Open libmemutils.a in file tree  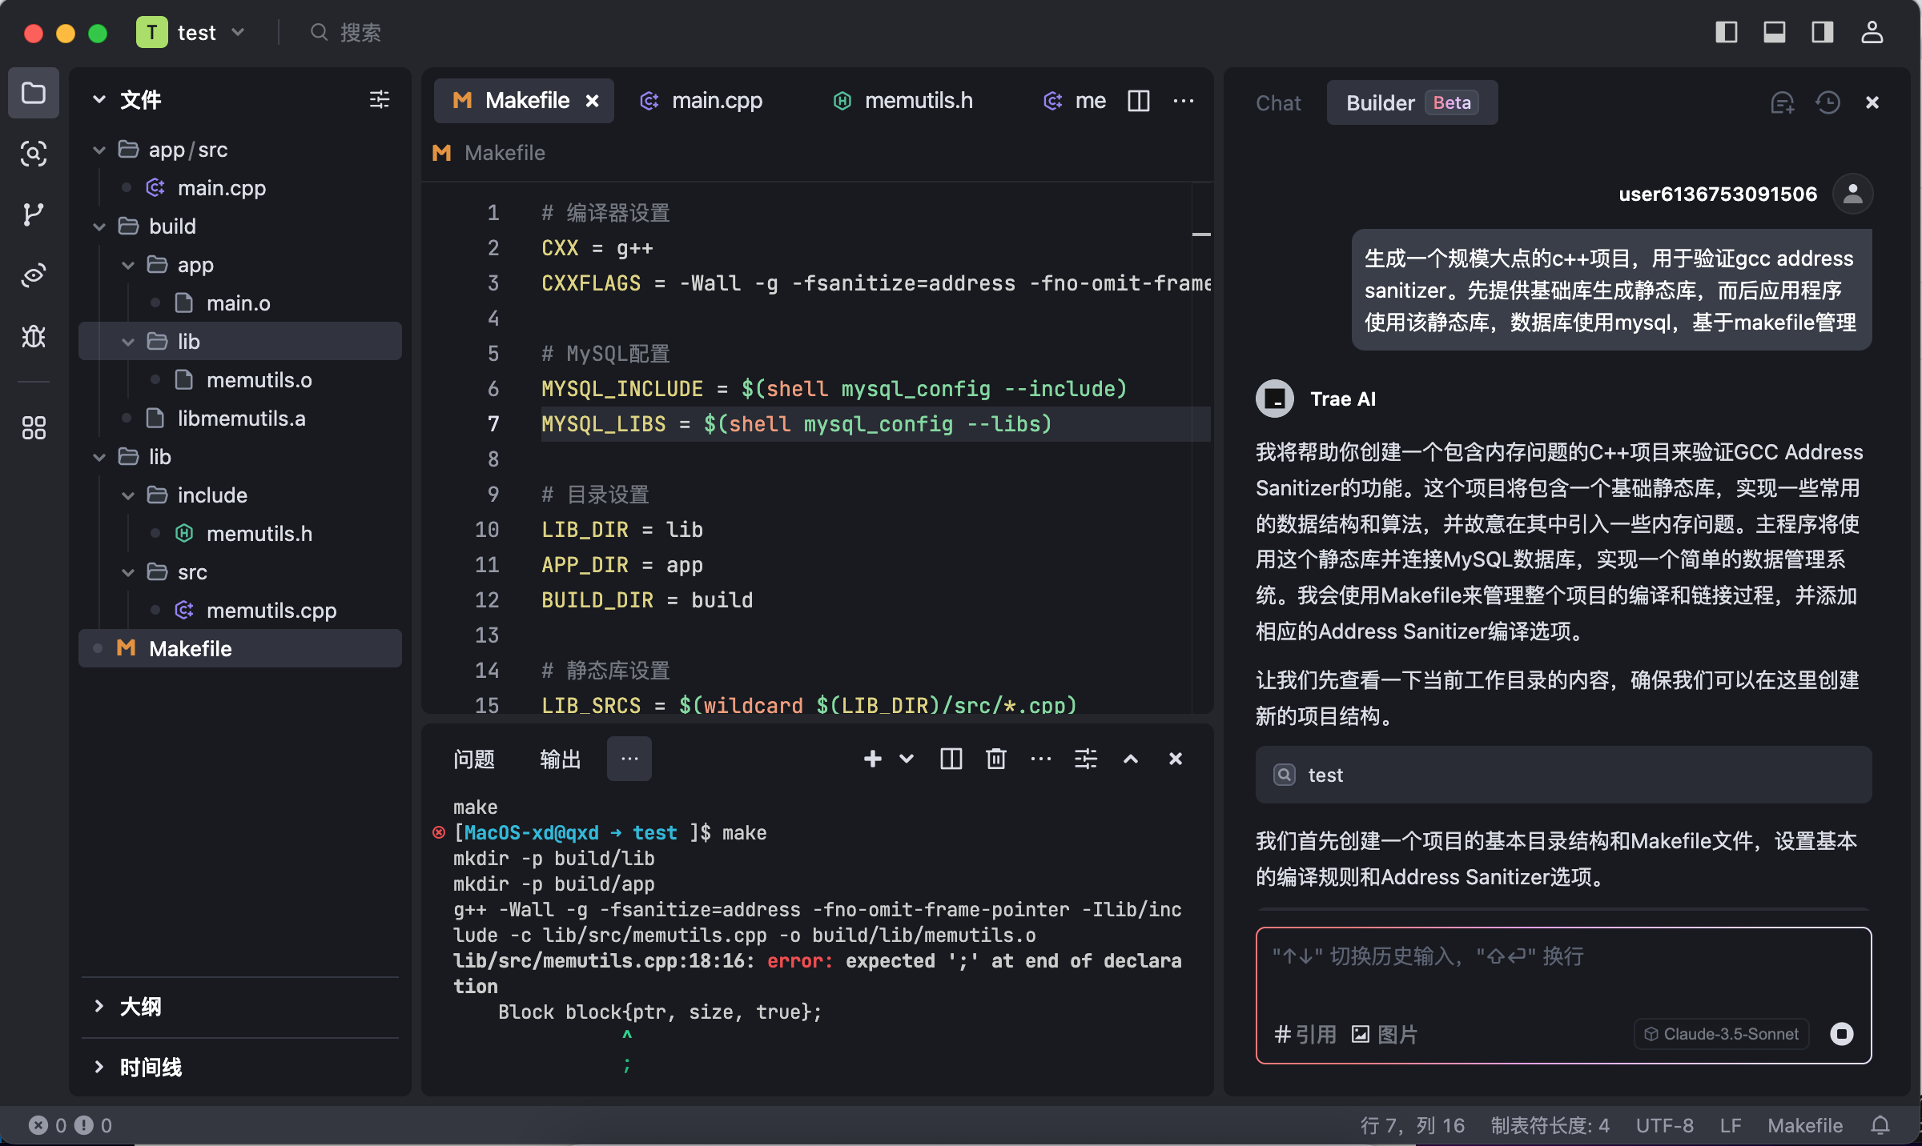pos(240,419)
